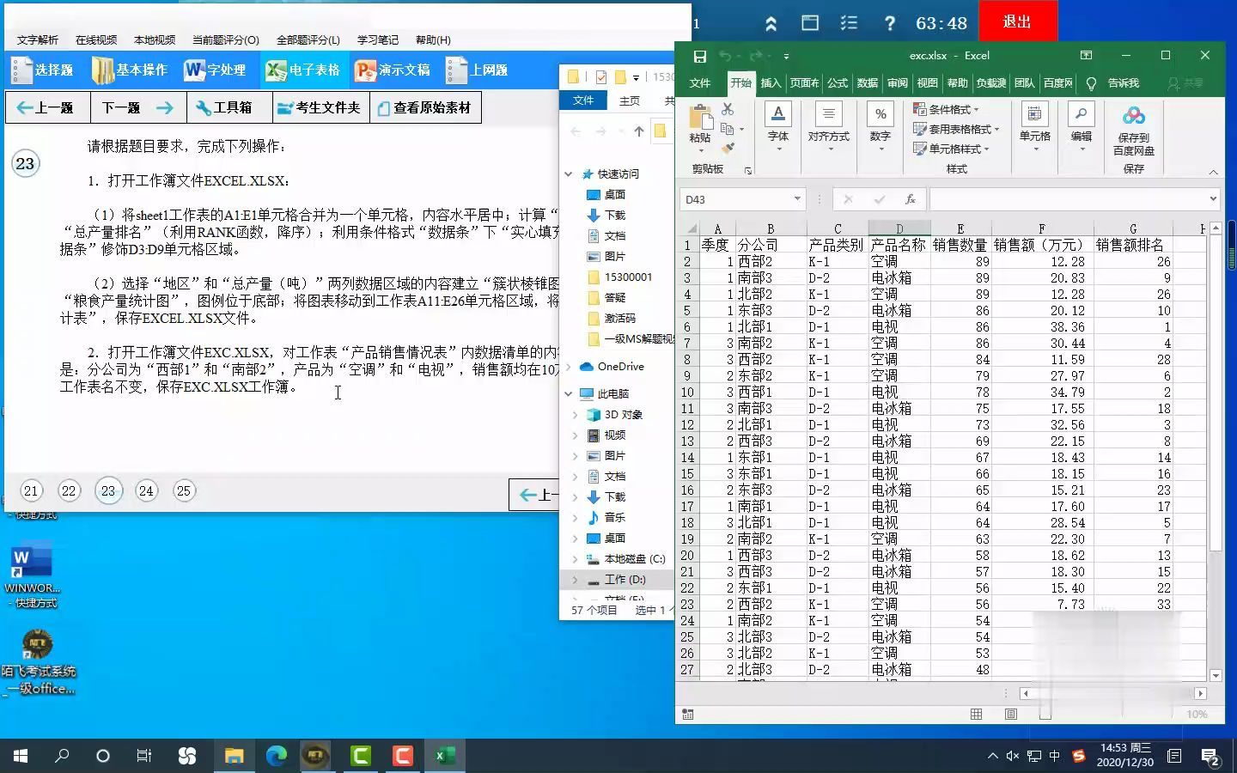Image resolution: width=1237 pixels, height=773 pixels.
Task: Open 条件格式 (Conditional Formatting) in the ribbon
Action: click(x=948, y=109)
